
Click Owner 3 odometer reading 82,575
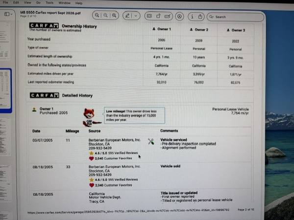click(236, 83)
